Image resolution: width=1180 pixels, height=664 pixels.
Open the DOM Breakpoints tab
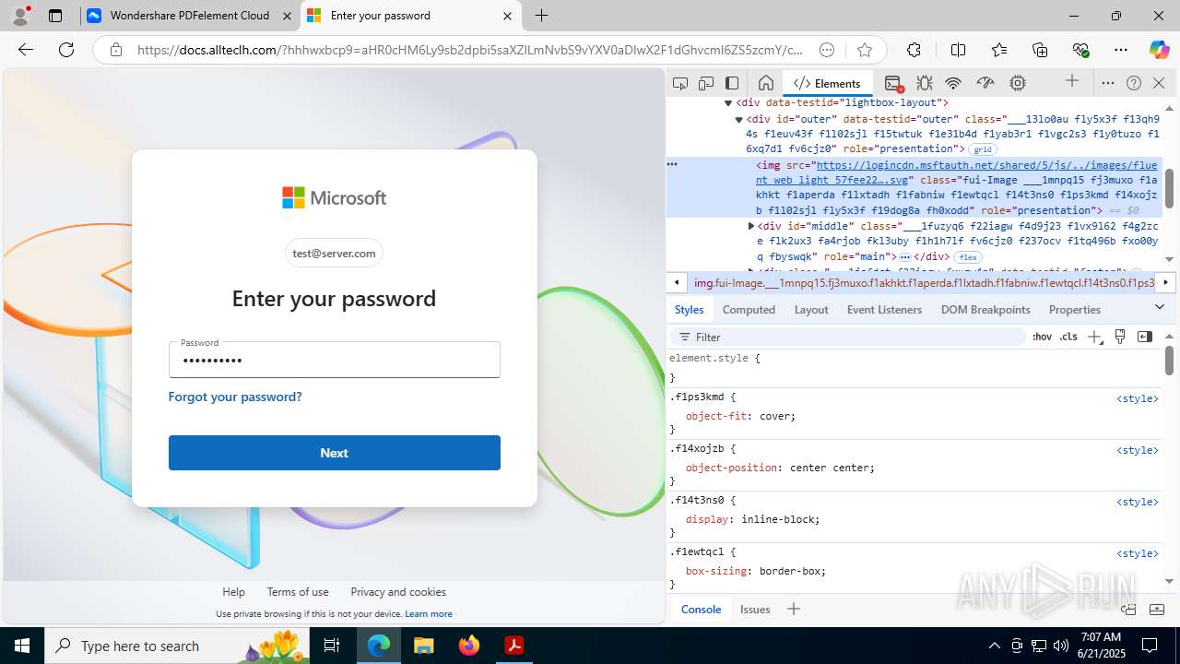985,310
